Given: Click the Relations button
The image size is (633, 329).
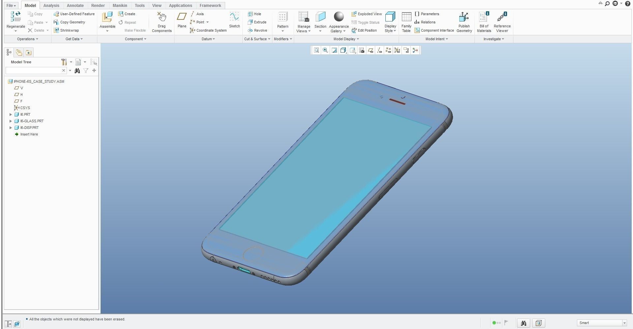Looking at the screenshot, I should 425,22.
